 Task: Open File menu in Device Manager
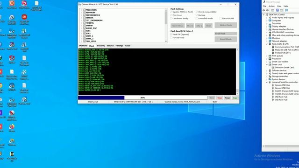click(x=265, y=6)
